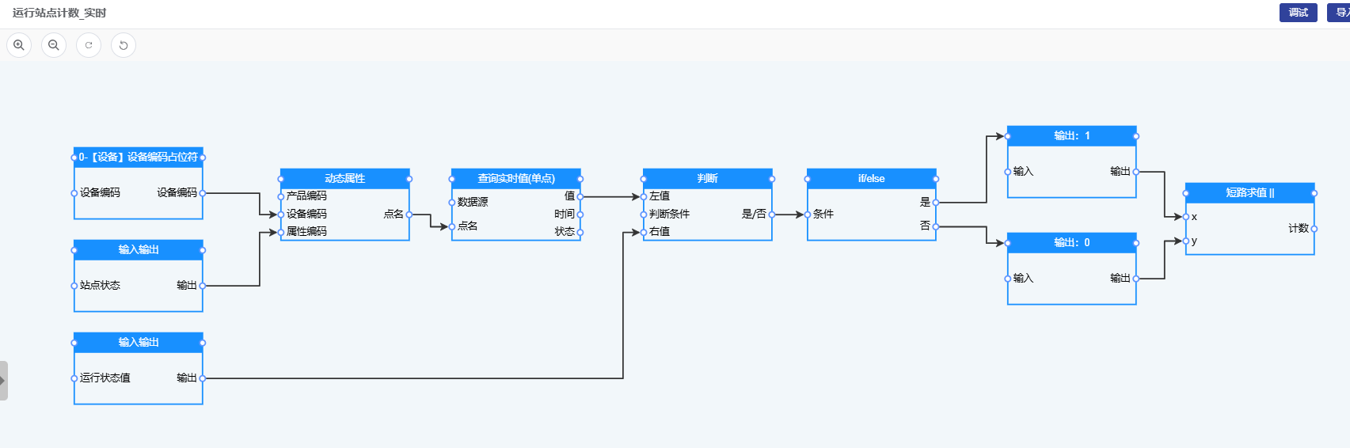The height and width of the screenshot is (448, 1350).
Task: Expand the collapsed left side panel handle
Action: [x=3, y=381]
